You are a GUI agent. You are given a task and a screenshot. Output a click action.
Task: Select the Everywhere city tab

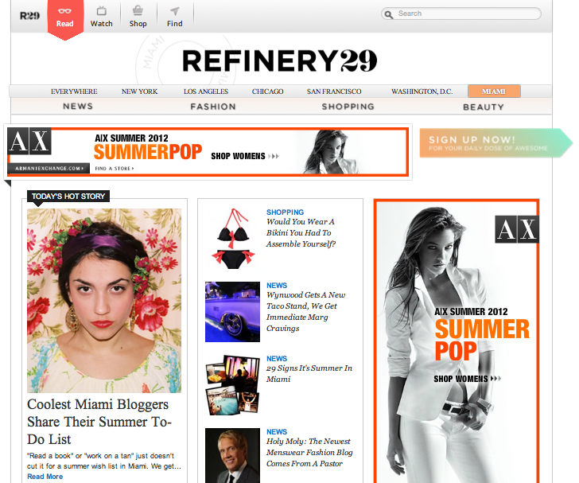74,92
